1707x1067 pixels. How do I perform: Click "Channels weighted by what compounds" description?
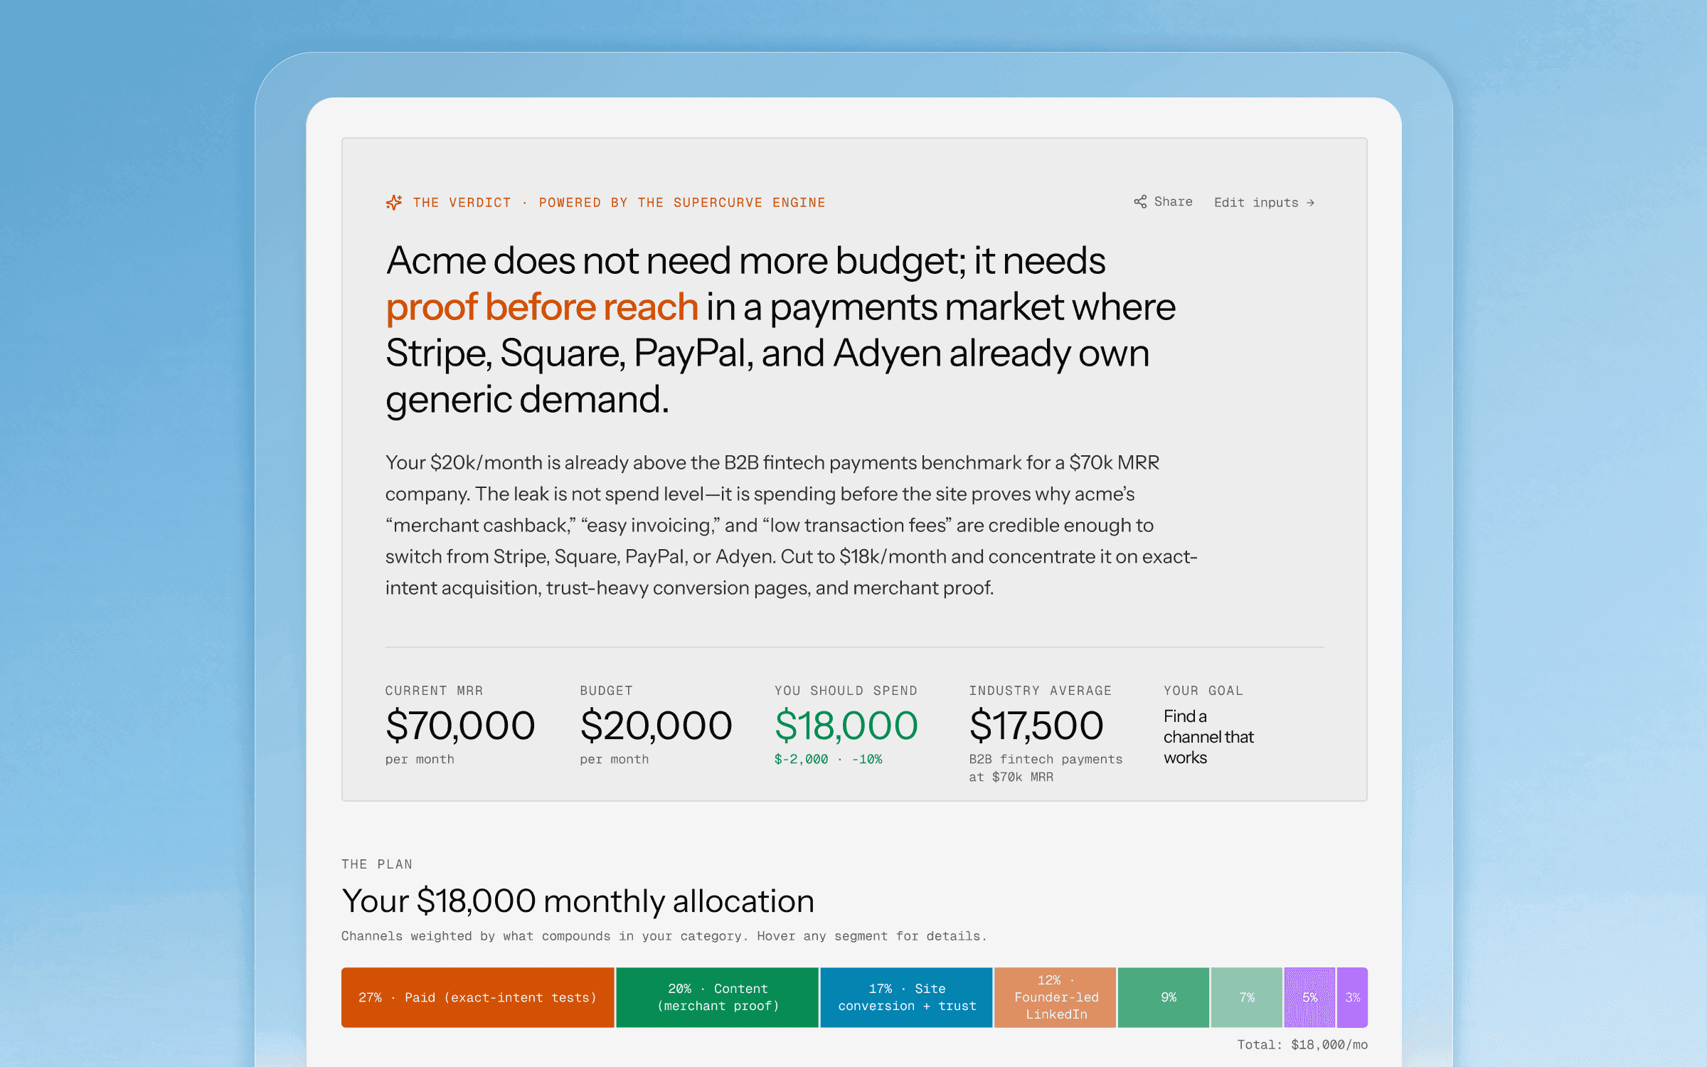[x=664, y=936]
